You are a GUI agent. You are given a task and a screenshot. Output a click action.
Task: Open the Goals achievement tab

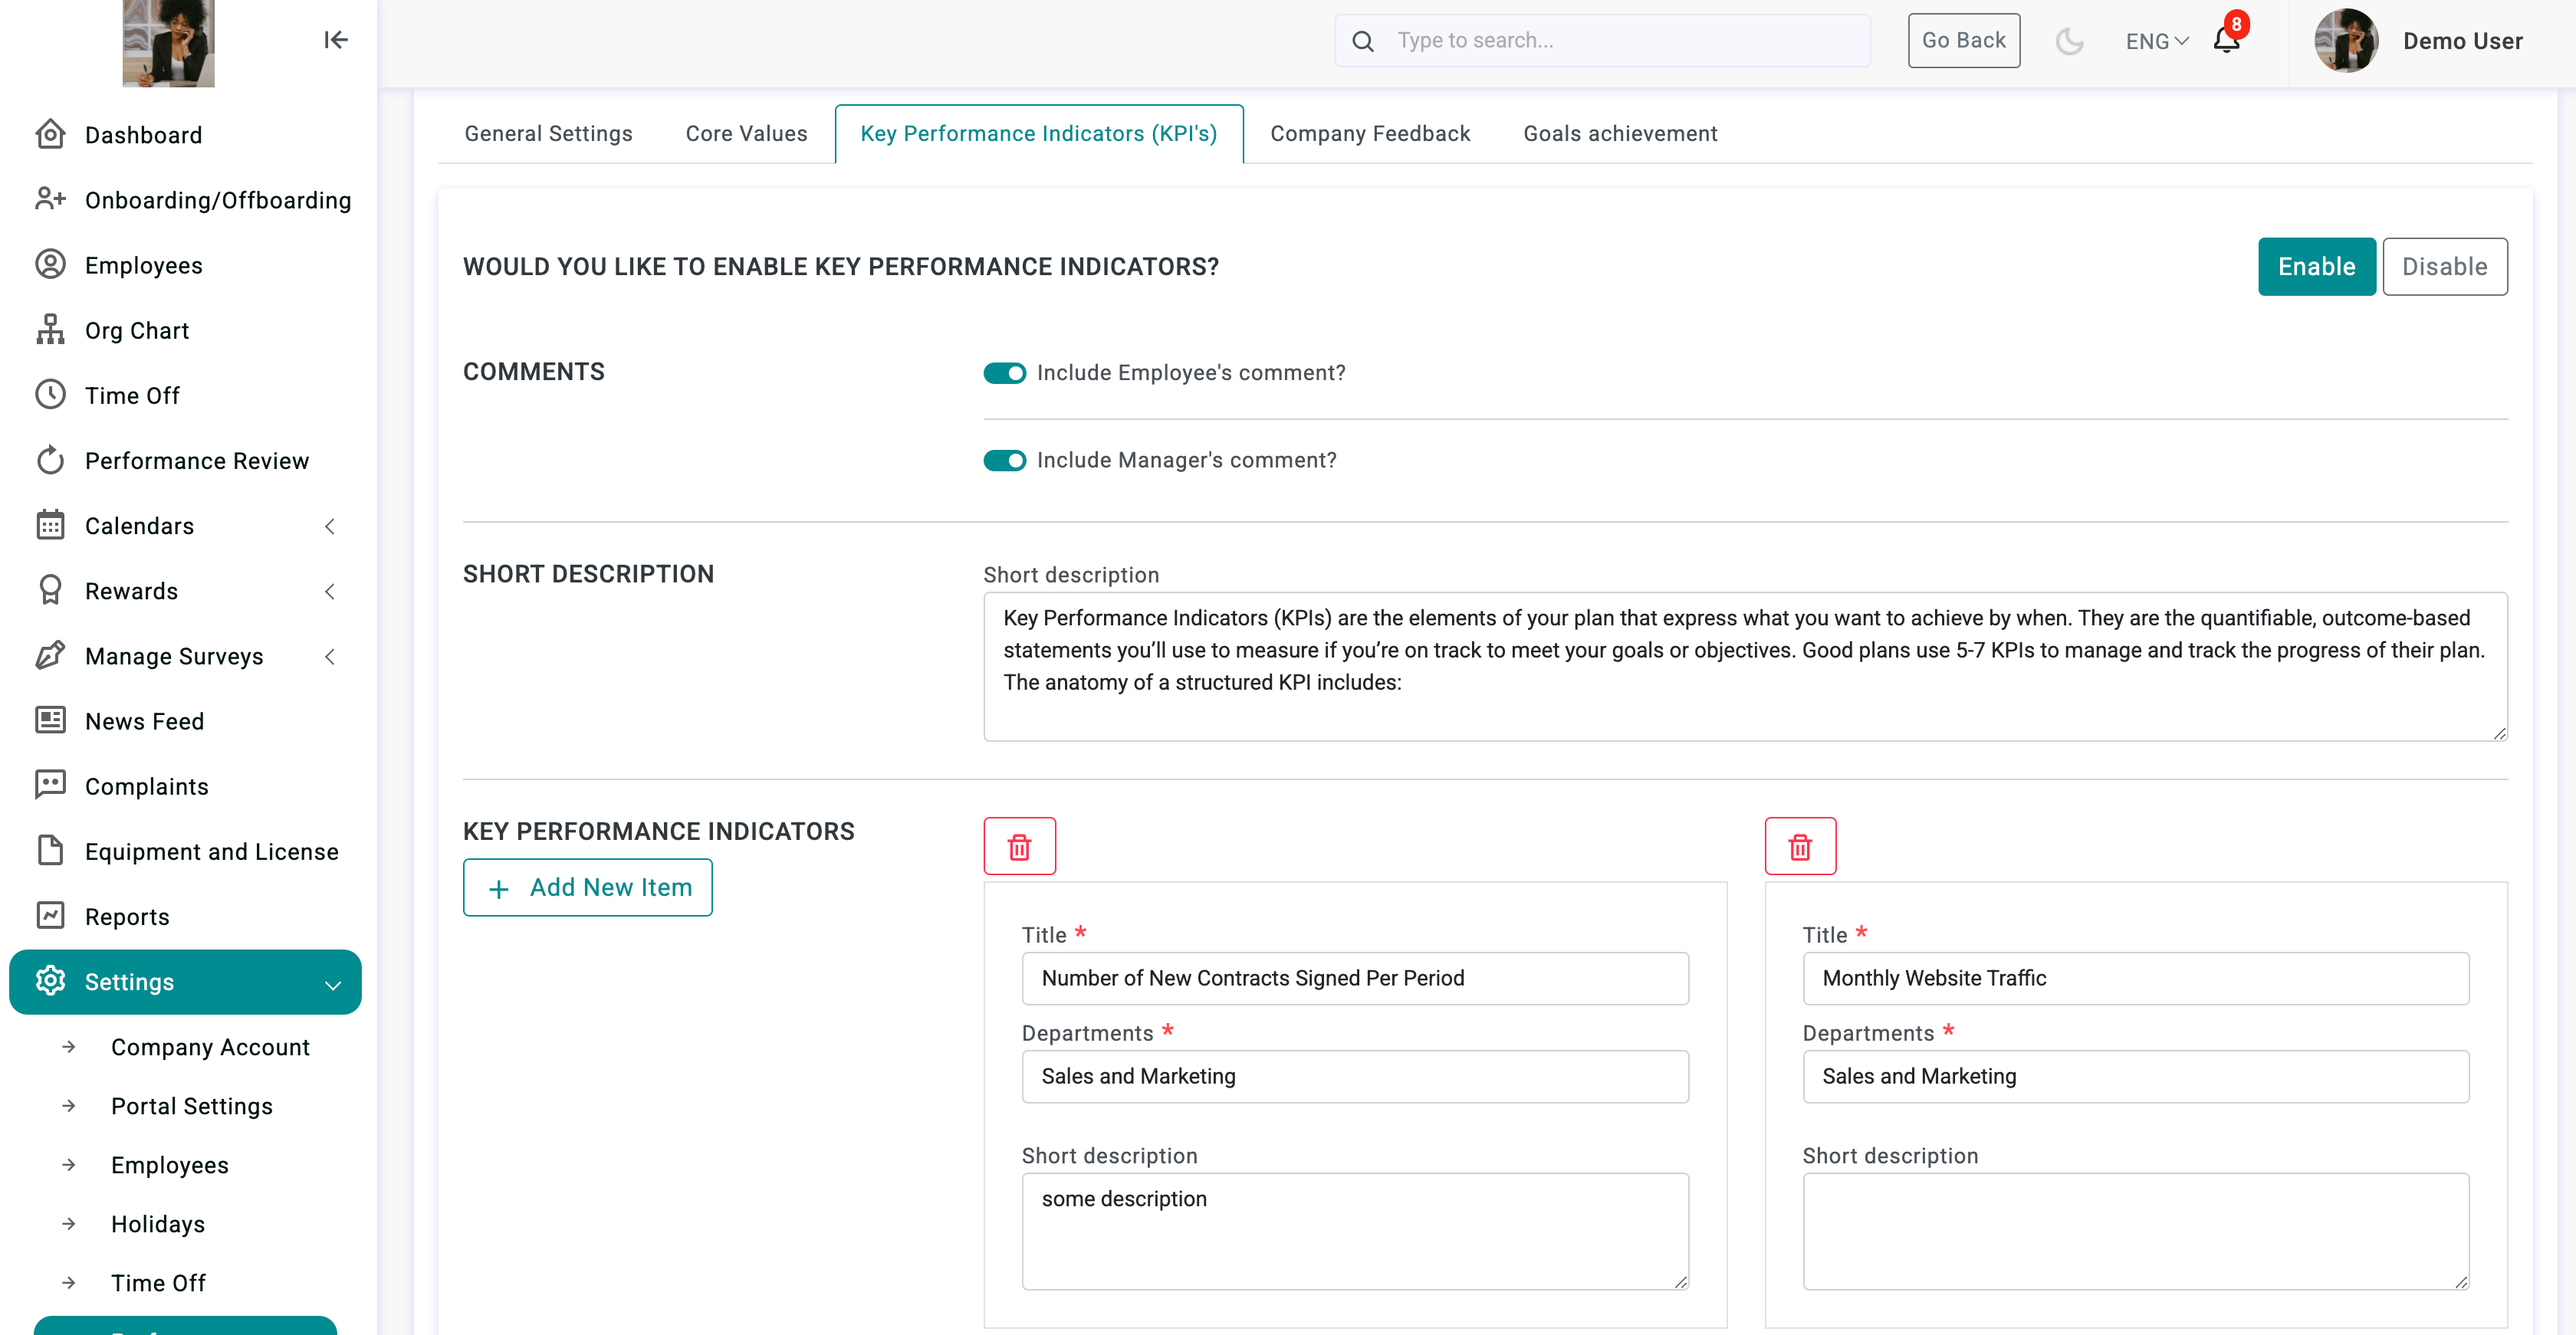tap(1620, 134)
